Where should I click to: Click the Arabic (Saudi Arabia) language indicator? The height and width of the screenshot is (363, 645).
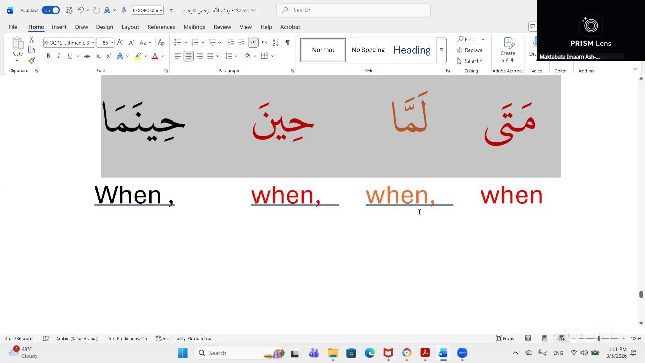click(77, 339)
